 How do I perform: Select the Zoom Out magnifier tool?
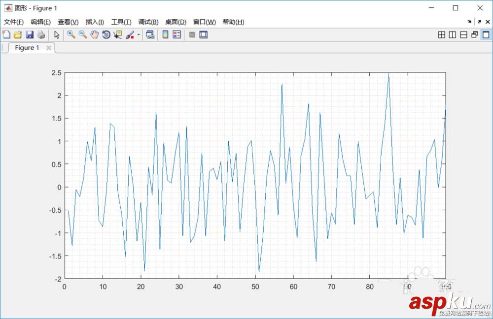click(83, 34)
